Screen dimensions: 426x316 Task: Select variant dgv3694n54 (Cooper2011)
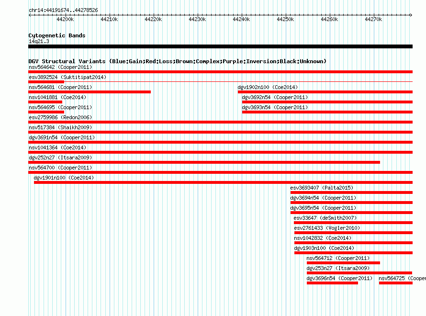pos(323,198)
